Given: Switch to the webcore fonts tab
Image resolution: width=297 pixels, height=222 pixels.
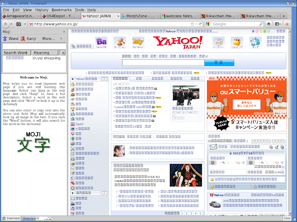Looking at the screenshot, I should (x=181, y=16).
